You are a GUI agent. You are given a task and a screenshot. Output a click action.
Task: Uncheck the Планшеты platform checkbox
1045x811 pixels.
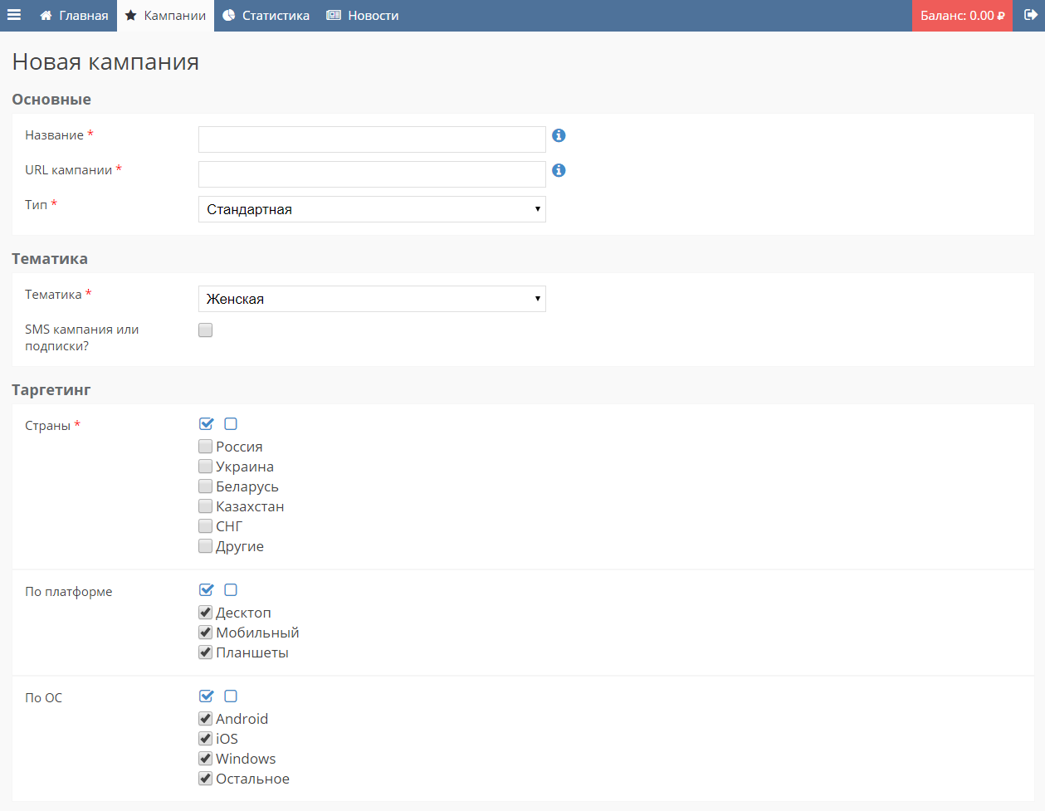pos(206,652)
